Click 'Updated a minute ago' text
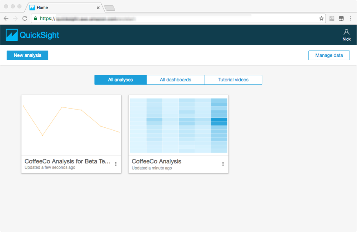357x232 pixels. (152, 168)
